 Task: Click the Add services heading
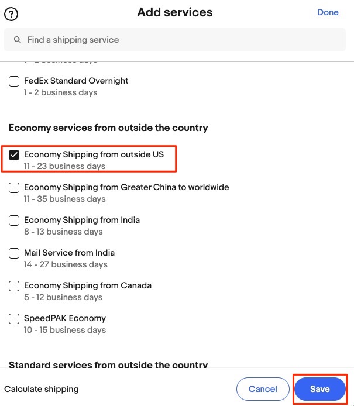click(x=175, y=12)
